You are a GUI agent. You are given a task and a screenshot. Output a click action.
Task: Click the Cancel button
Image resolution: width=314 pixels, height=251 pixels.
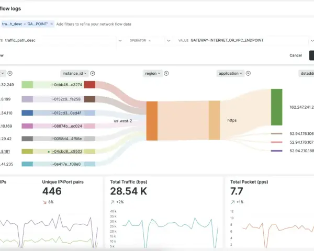[295, 55]
